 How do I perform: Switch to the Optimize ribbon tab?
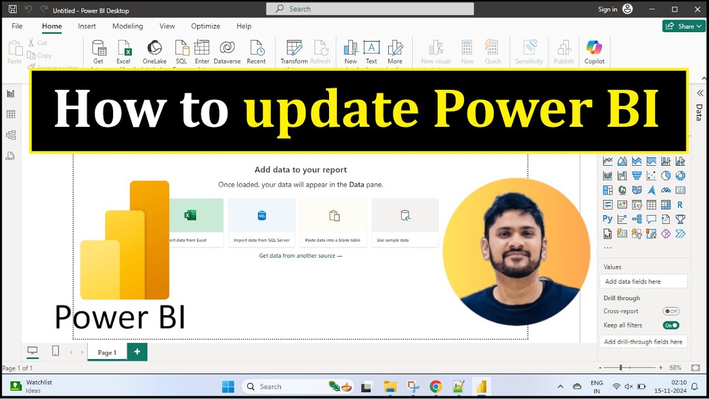coord(205,26)
